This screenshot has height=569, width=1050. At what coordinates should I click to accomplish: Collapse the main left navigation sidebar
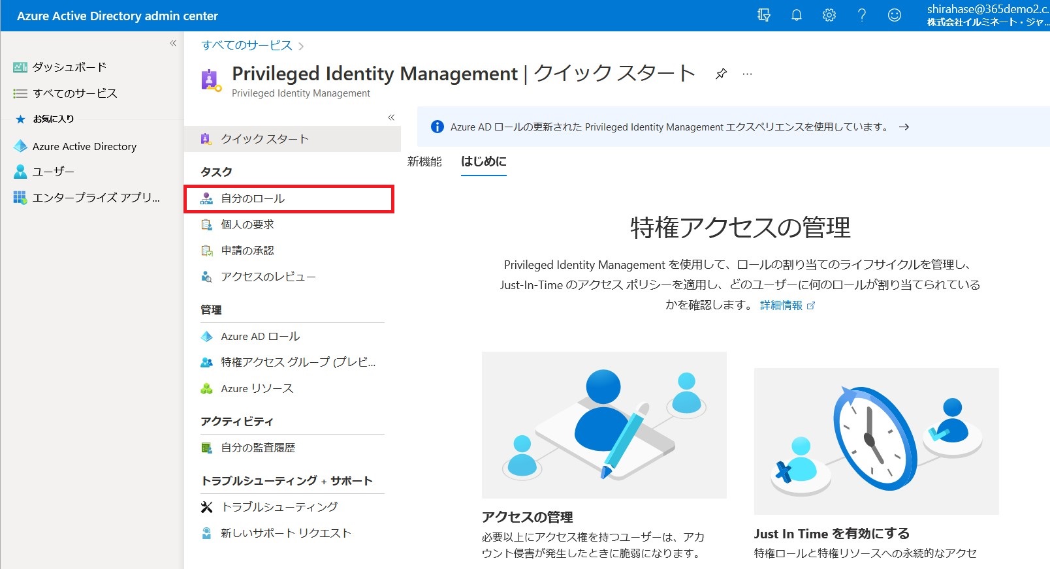(173, 43)
